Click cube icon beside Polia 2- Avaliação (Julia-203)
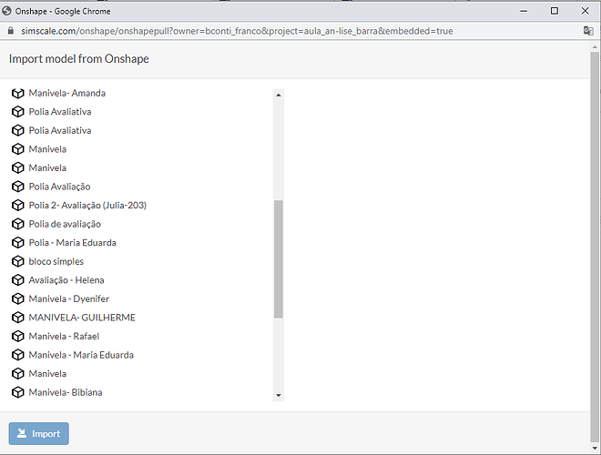Screen dimensions: 601x455 (17, 206)
